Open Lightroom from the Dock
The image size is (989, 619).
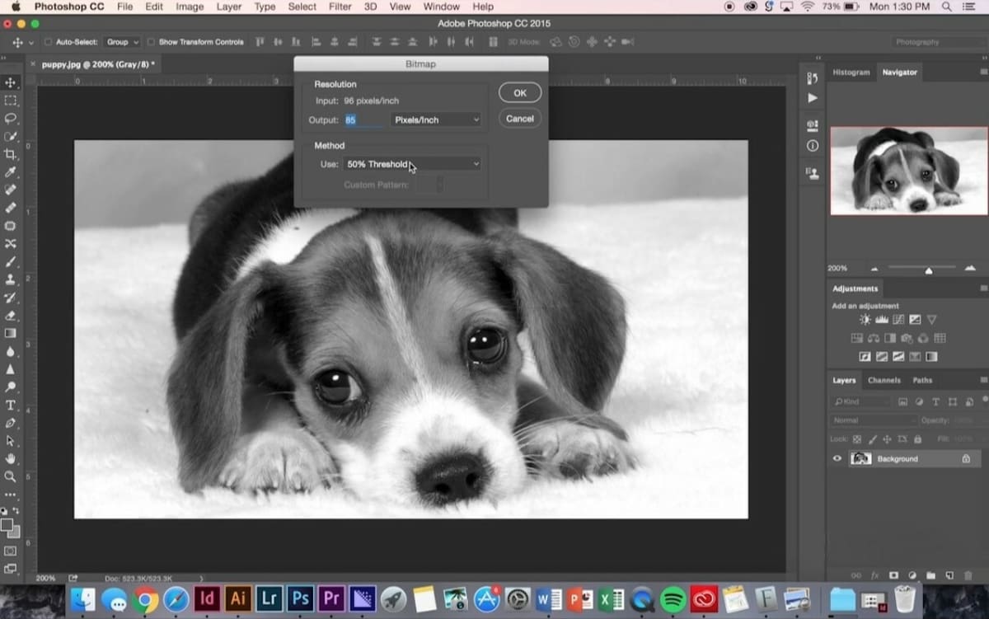(x=269, y=598)
